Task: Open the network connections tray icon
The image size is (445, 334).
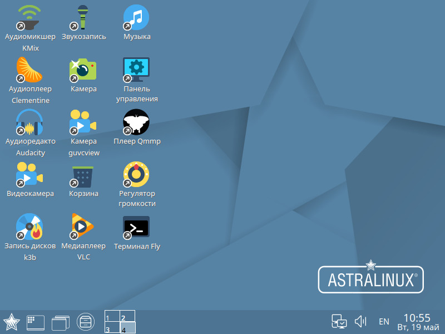Action: [339, 322]
